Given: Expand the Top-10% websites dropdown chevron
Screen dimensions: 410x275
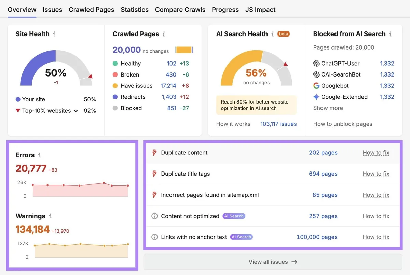Looking at the screenshot, I should [x=76, y=111].
